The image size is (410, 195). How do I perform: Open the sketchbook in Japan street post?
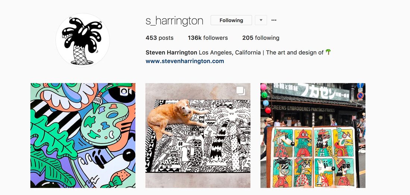click(x=313, y=135)
